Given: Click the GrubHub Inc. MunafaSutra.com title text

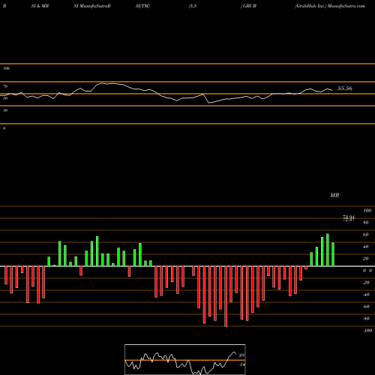Looking at the screenshot, I should 330,6.
